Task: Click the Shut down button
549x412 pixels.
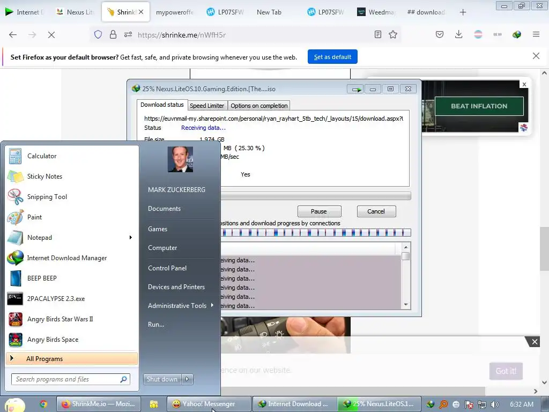Action: [162, 379]
